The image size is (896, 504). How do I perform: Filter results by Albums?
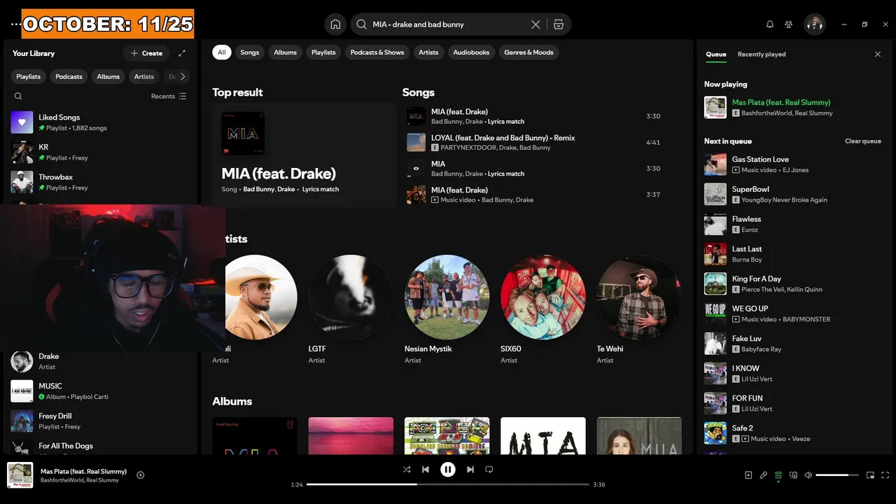click(285, 52)
